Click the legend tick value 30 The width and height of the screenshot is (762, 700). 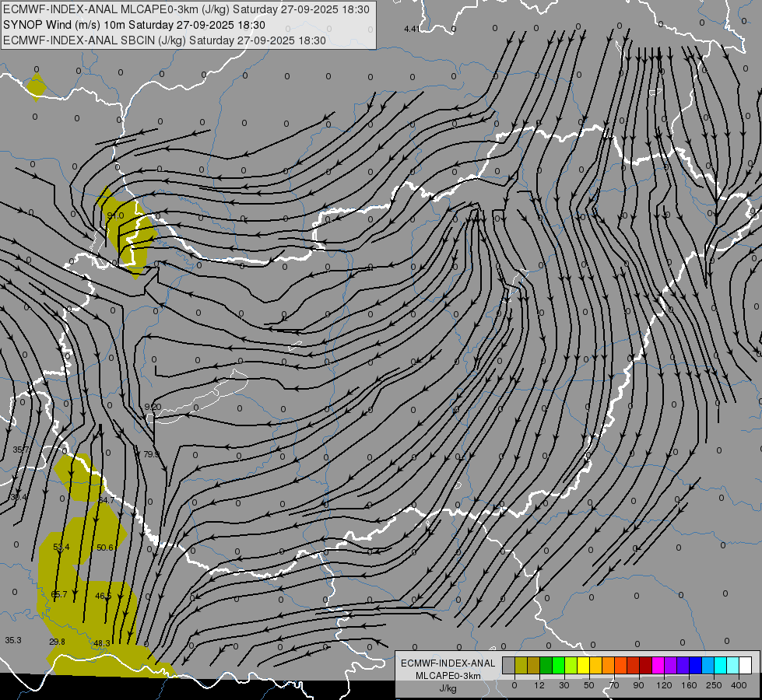pos(564,685)
